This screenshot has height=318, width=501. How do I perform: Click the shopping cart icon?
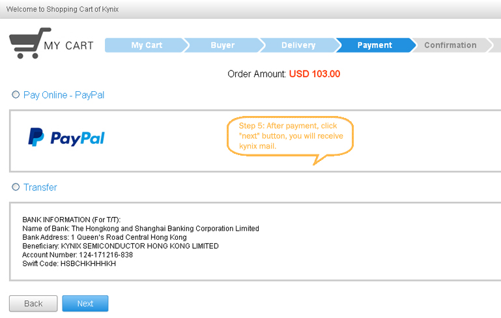tap(29, 42)
